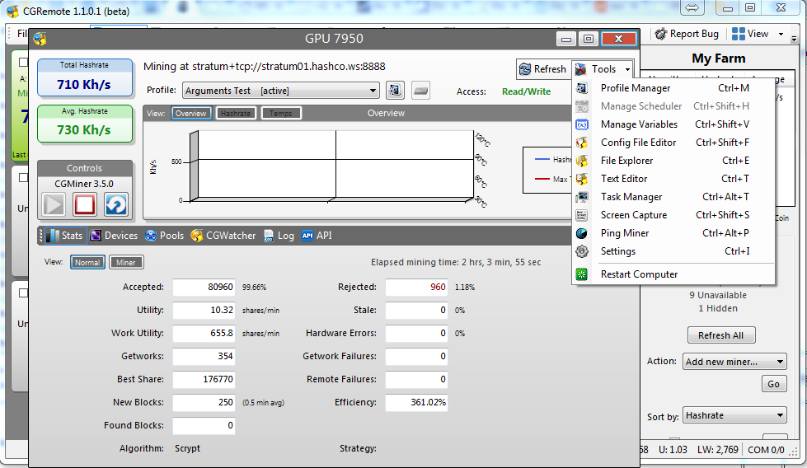Click the mining stratum URL text

(x=264, y=67)
